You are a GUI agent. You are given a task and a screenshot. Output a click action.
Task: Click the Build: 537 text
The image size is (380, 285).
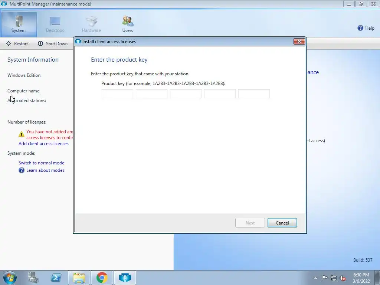click(363, 260)
